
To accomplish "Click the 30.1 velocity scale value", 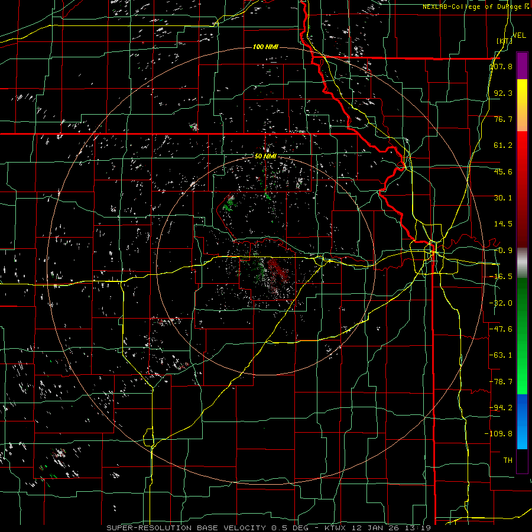I will (x=503, y=198).
